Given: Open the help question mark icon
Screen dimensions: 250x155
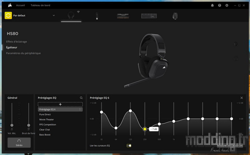Looking at the screenshot, I should [220, 5].
